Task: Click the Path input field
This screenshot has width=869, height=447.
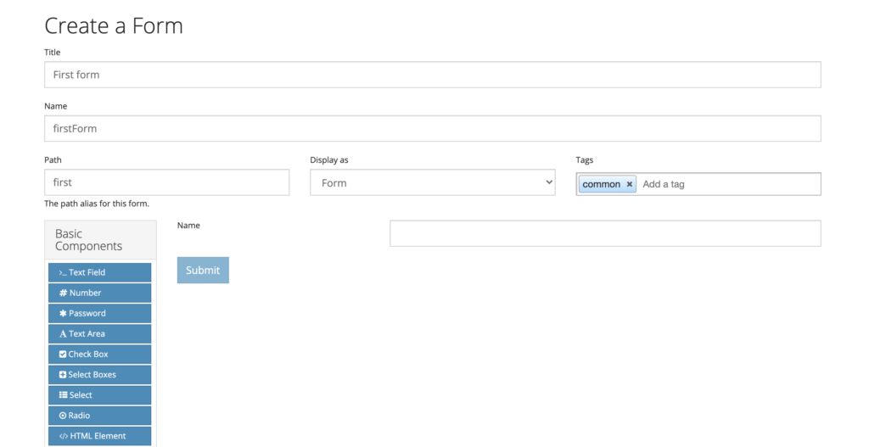Action: coord(167,182)
